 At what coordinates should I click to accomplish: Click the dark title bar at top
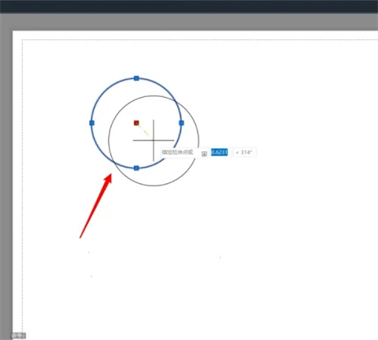[189, 6]
